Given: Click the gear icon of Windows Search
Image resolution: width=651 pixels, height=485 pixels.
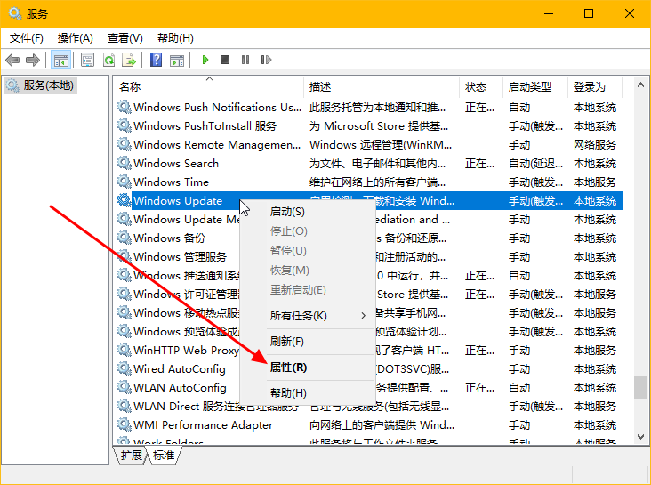Looking at the screenshot, I should (x=124, y=163).
